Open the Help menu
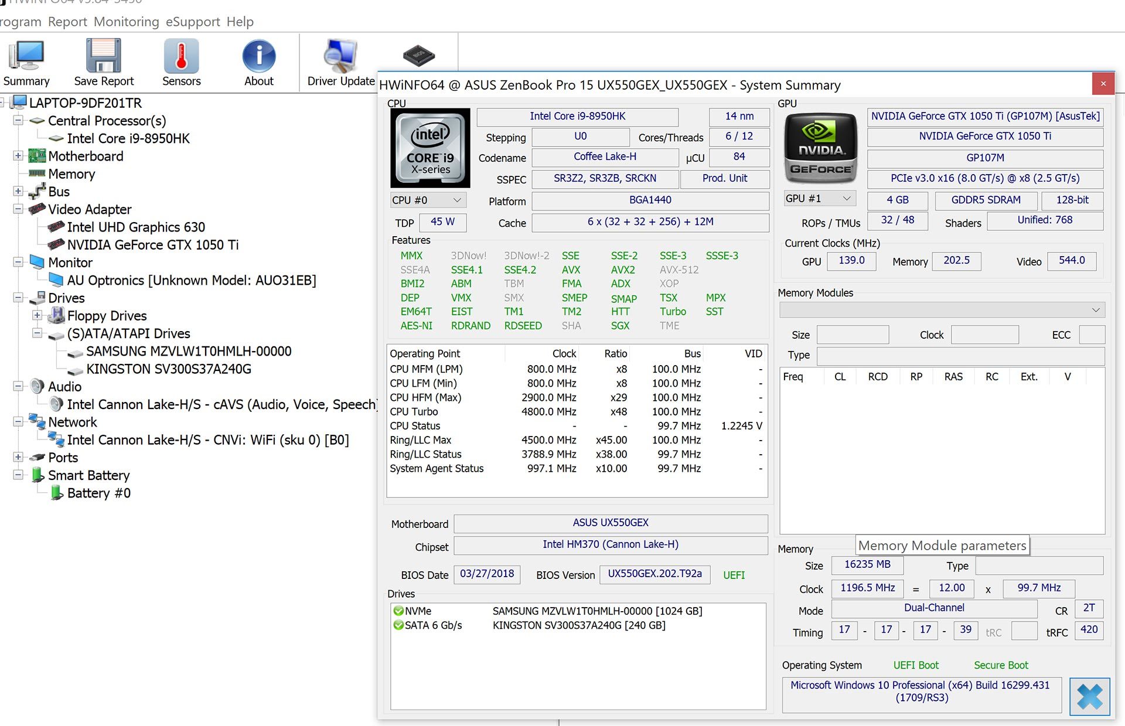This screenshot has height=726, width=1125. click(x=240, y=22)
